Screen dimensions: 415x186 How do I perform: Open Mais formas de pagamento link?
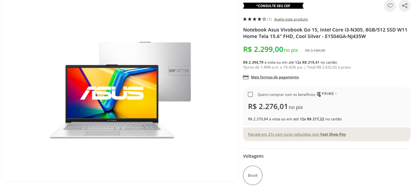(x=275, y=77)
